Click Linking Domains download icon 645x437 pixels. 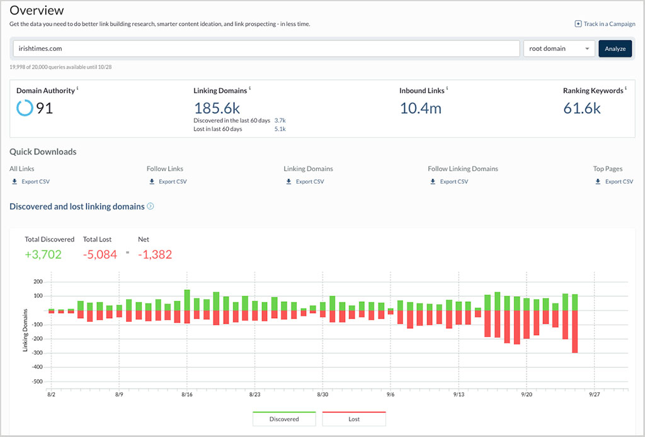click(288, 181)
